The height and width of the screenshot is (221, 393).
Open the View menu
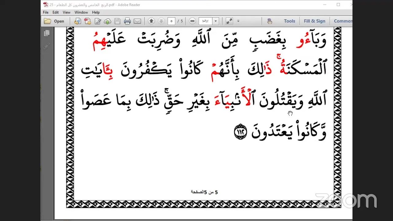click(67, 12)
